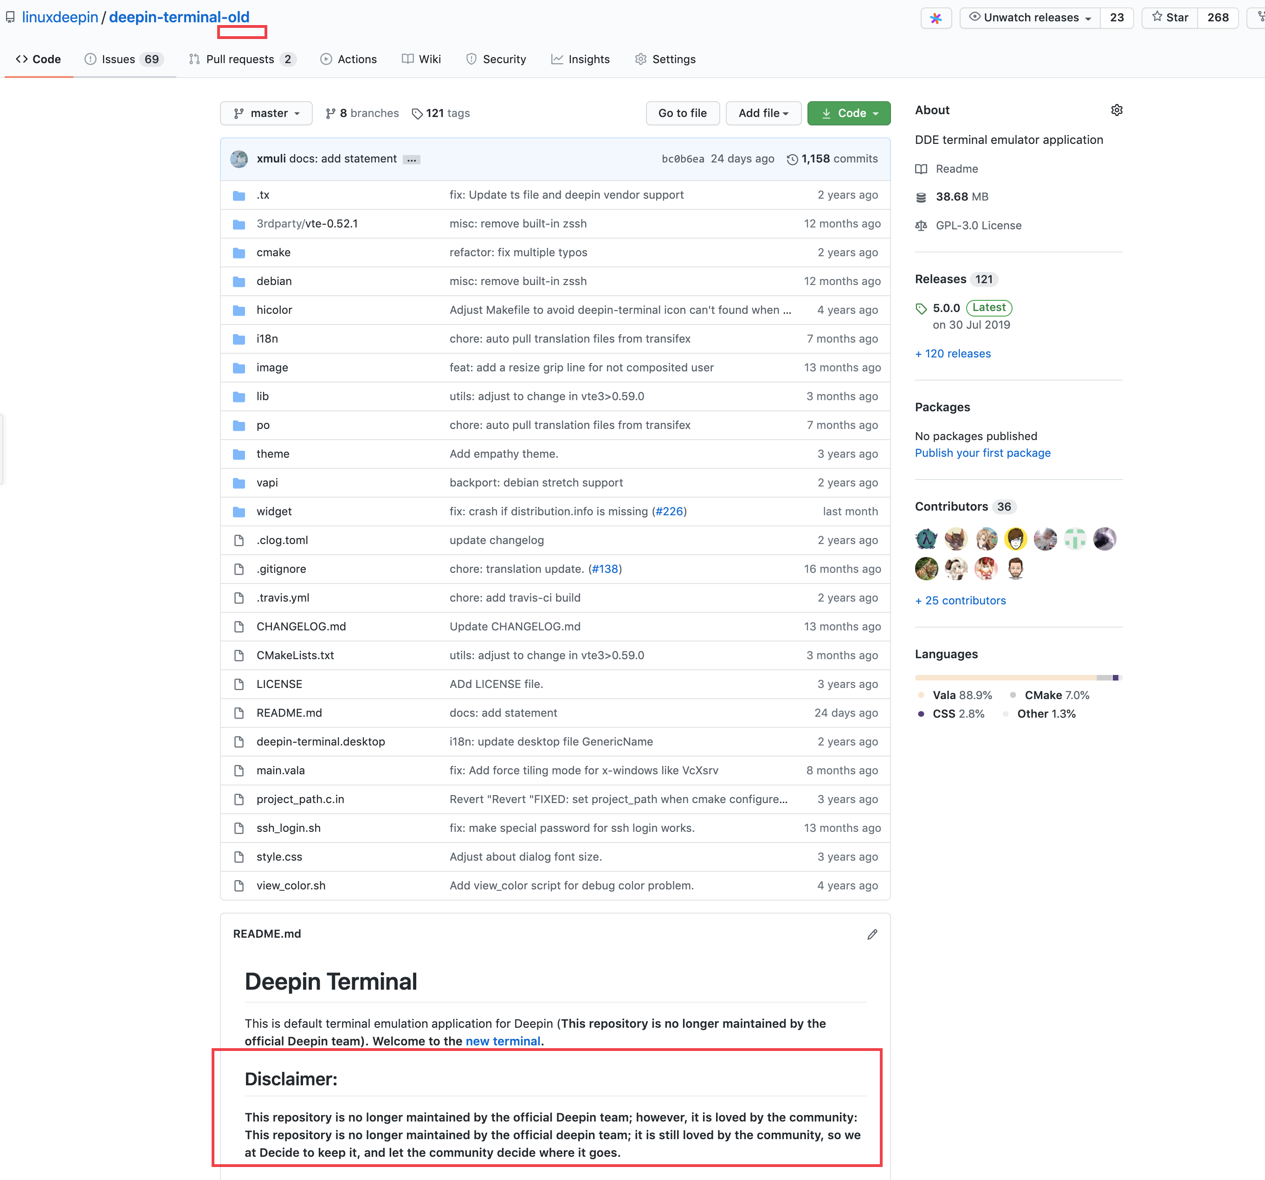Follow the new terminal link in README
Image resolution: width=1265 pixels, height=1180 pixels.
pos(503,1041)
